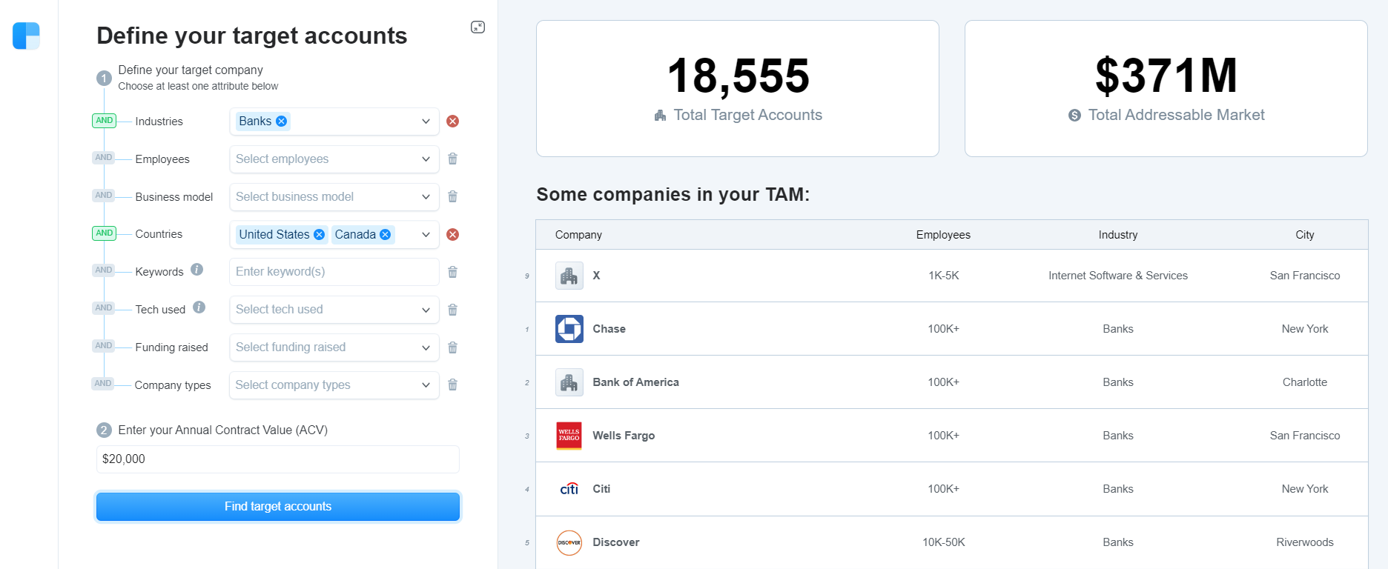The image size is (1388, 569).
Task: Click the Bank of America building icon
Action: tap(569, 382)
